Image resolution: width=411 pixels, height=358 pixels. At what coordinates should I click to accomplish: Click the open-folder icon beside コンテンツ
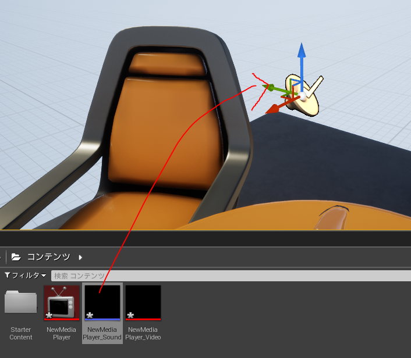coord(16,257)
